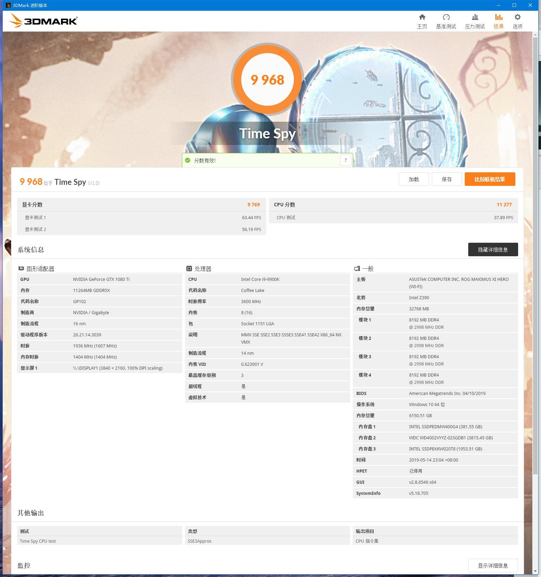Click 比较联机结果 compare online button
Image resolution: width=541 pixels, height=577 pixels.
click(490, 179)
